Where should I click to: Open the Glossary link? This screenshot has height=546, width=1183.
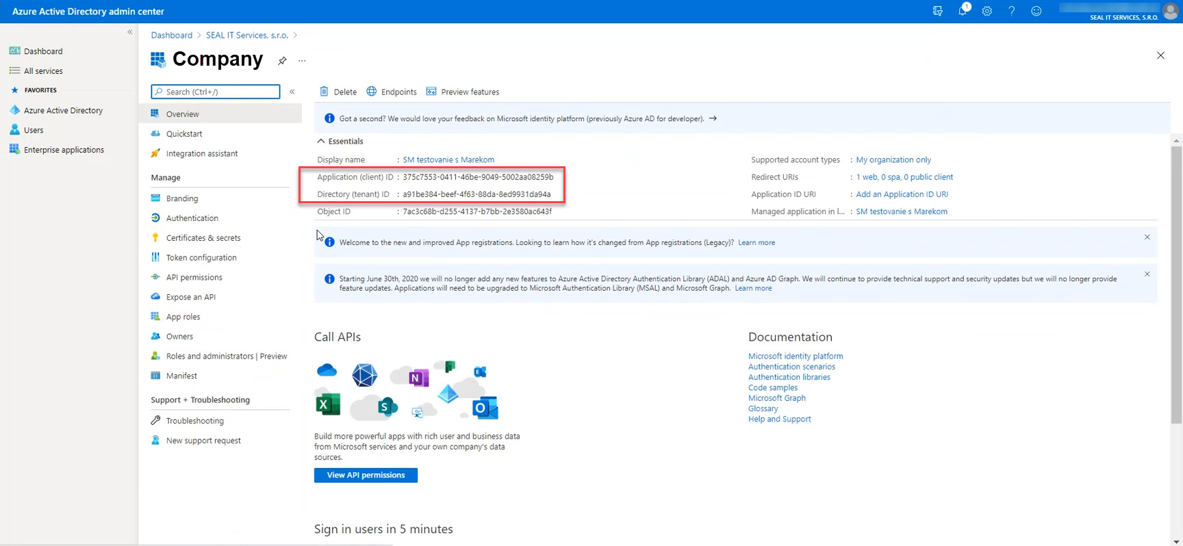click(x=763, y=408)
